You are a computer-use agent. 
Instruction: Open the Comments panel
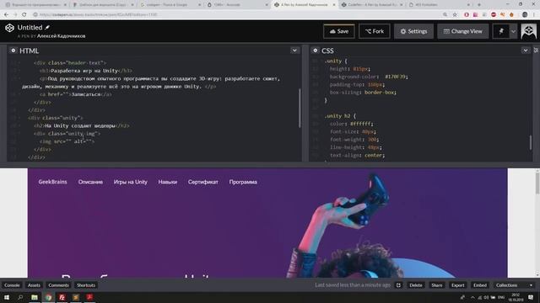tap(58, 285)
